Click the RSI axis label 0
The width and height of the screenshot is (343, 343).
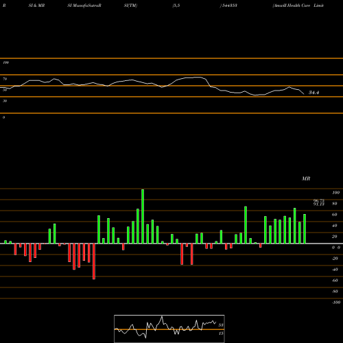tap(3, 117)
